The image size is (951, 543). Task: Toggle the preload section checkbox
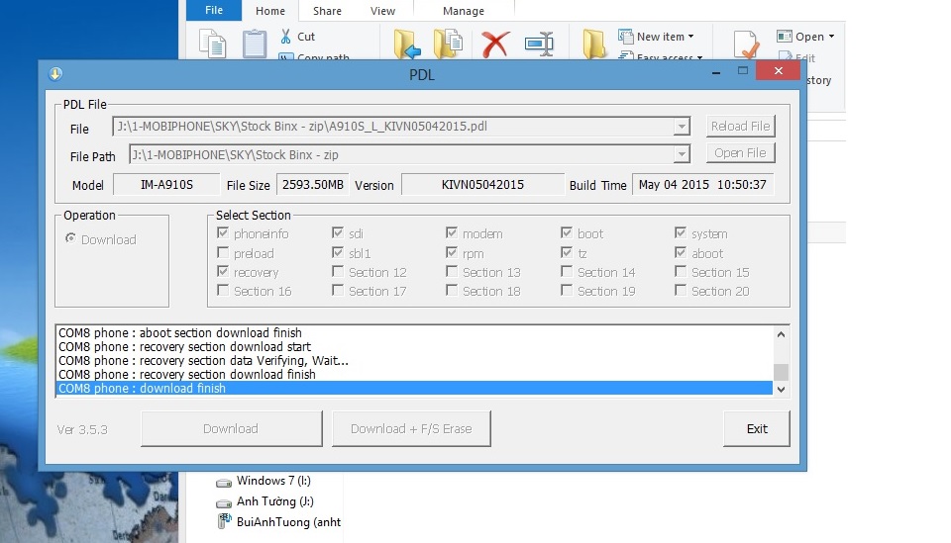[x=223, y=252]
